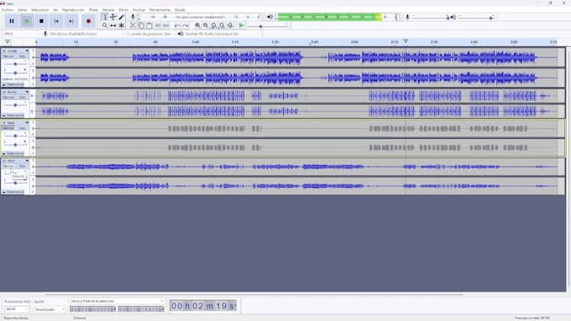Open the MME audio host dropdown
The height and width of the screenshot is (321, 571).
[21, 34]
